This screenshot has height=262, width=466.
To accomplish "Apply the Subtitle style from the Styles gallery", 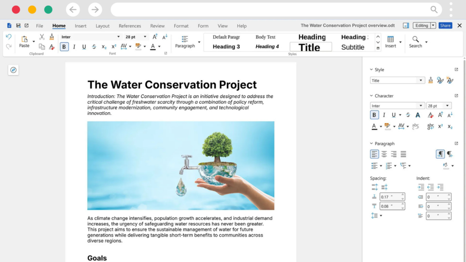I will point(353,47).
